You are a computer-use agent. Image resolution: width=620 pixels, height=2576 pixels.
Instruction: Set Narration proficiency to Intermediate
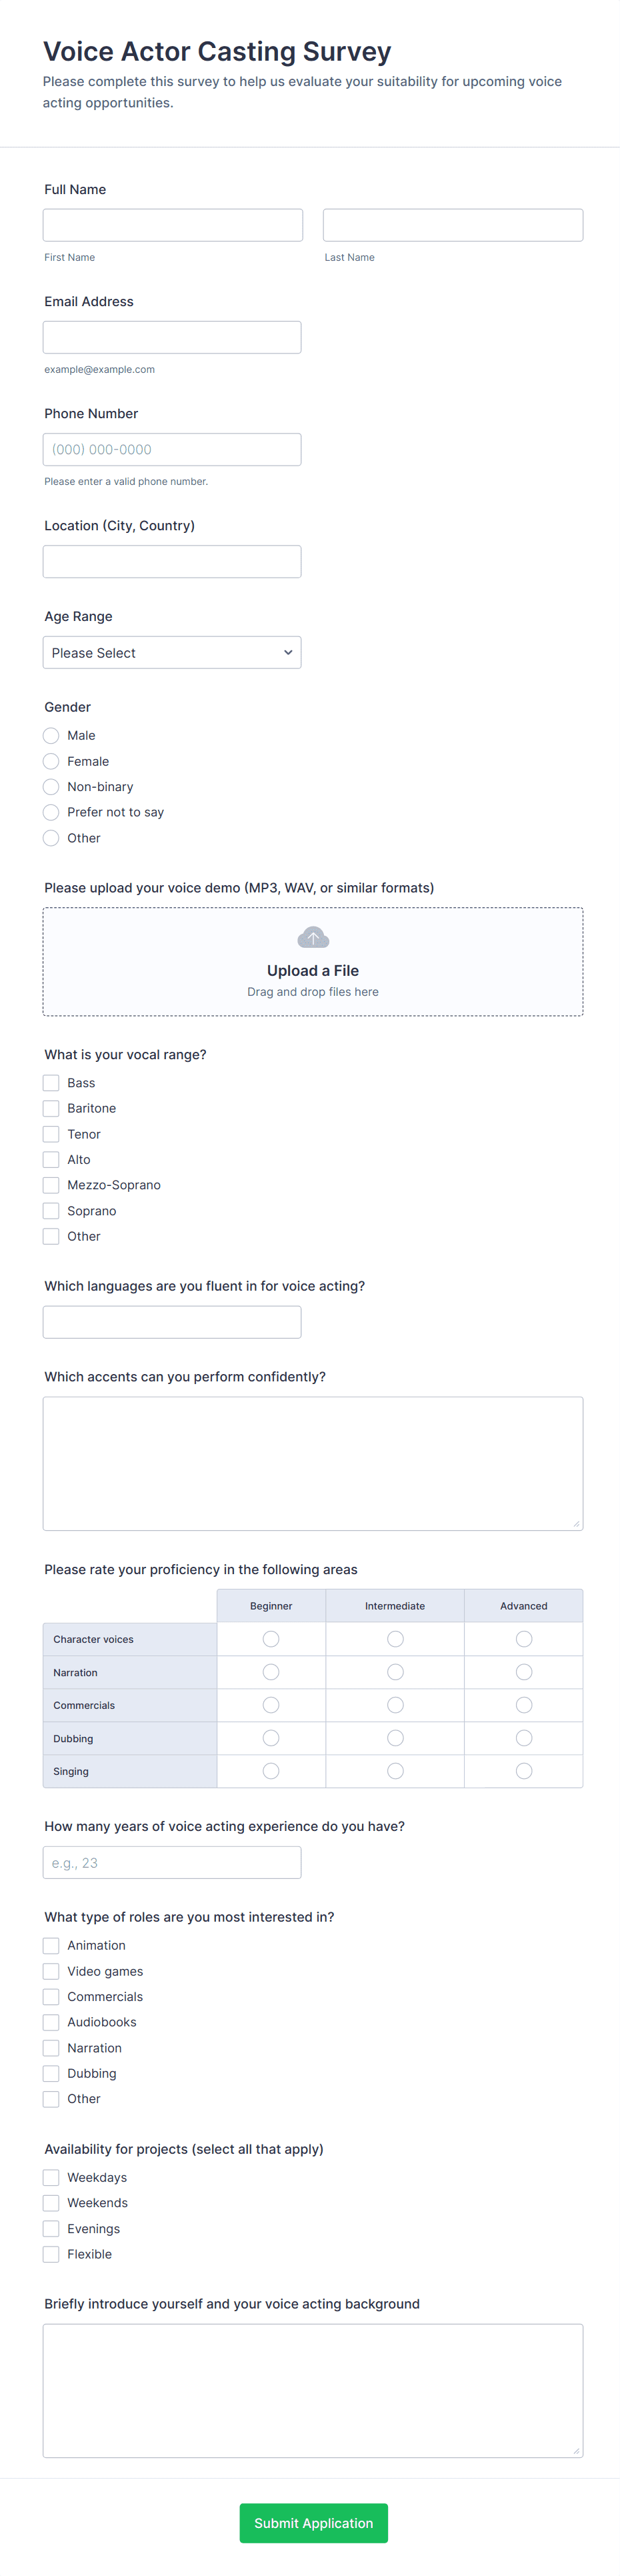395,1672
